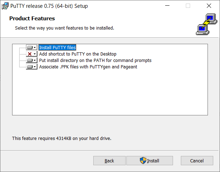Start installation with the Install button
This screenshot has width=220, height=172.
click(x=150, y=161)
